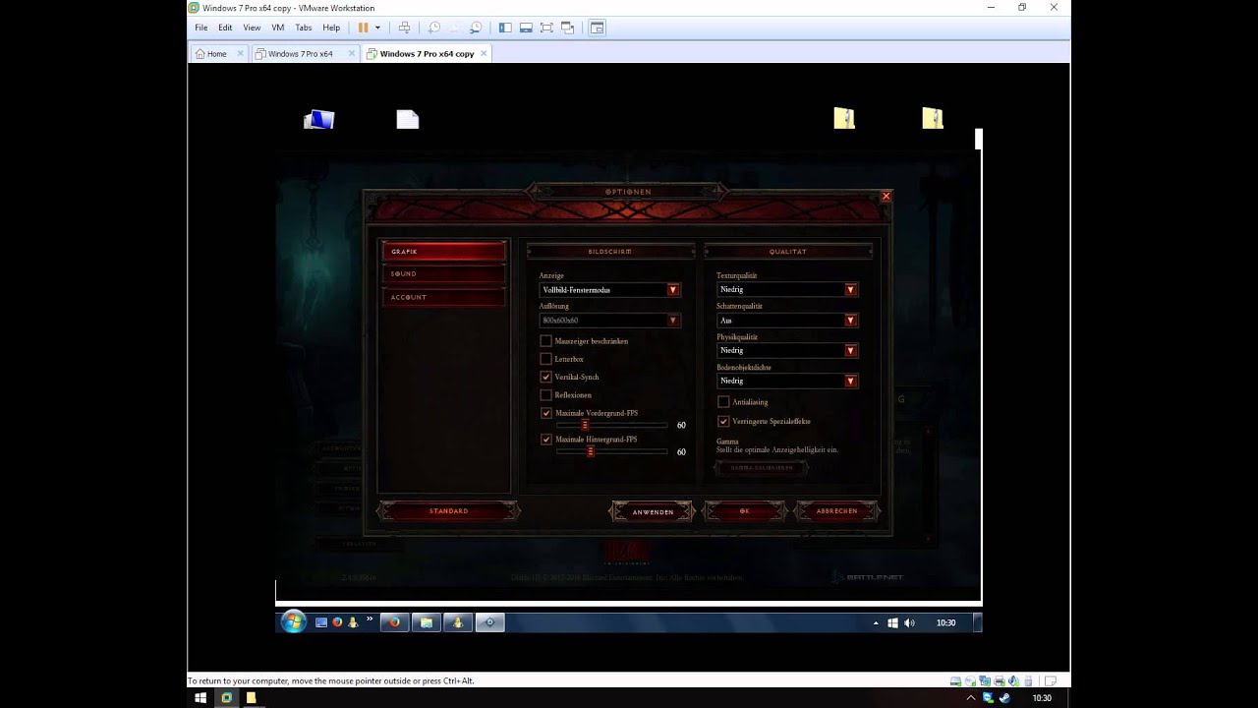The width and height of the screenshot is (1258, 708).
Task: Click the VMware printer status icon
Action: (999, 680)
